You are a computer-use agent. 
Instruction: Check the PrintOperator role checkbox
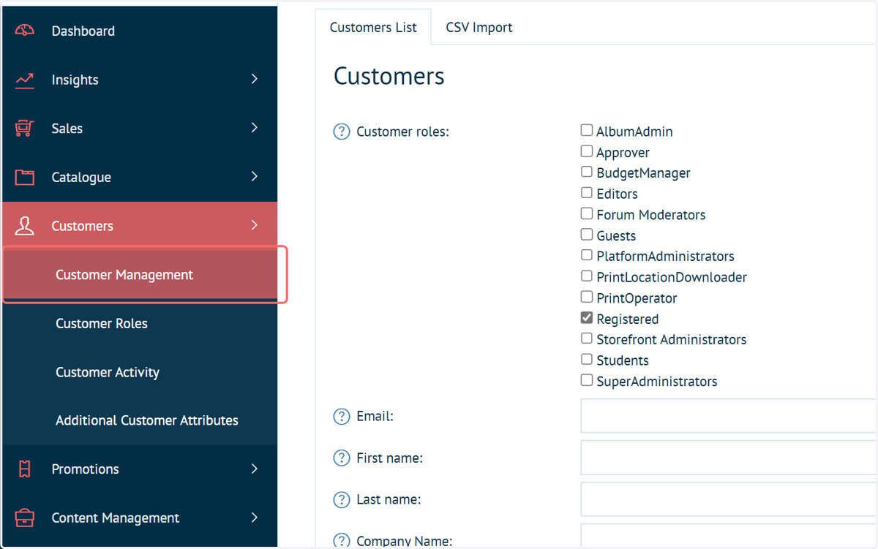tap(587, 297)
